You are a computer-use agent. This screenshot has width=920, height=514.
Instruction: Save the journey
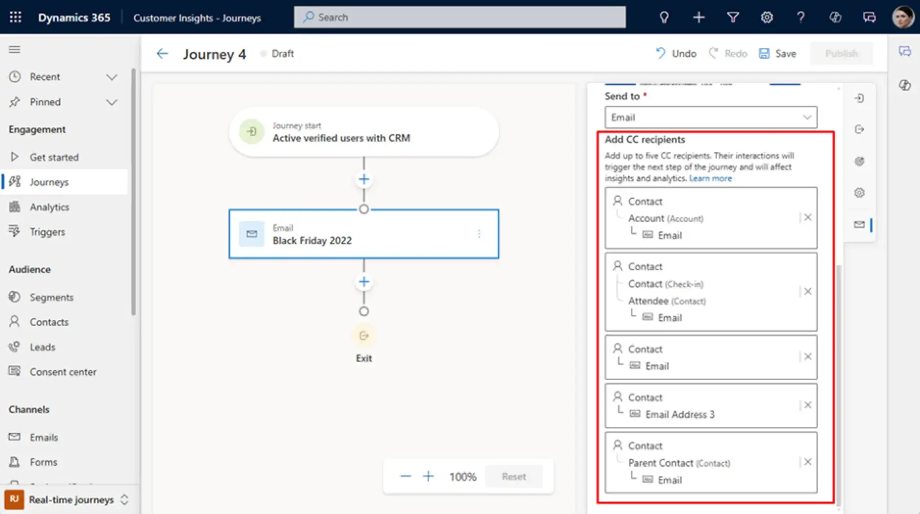(x=777, y=53)
